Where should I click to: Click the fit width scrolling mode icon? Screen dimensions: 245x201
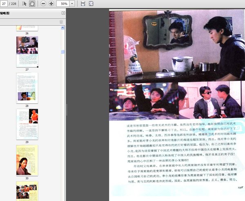pyautogui.click(x=83, y=4)
